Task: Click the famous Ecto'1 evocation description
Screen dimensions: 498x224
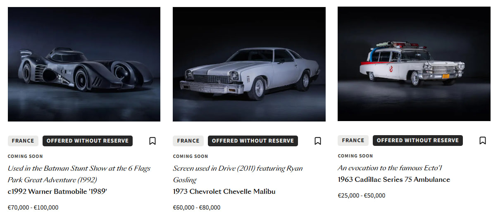Action: click(390, 168)
